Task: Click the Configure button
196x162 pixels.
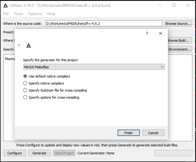Action: (x=15, y=153)
